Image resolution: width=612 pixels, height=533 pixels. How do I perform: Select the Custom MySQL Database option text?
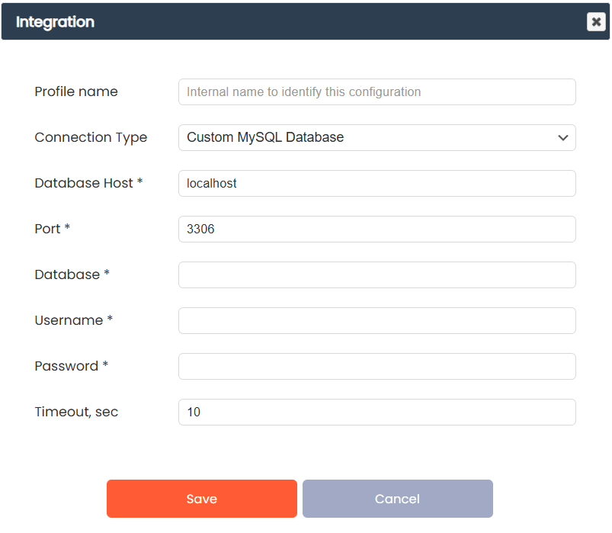click(x=264, y=137)
